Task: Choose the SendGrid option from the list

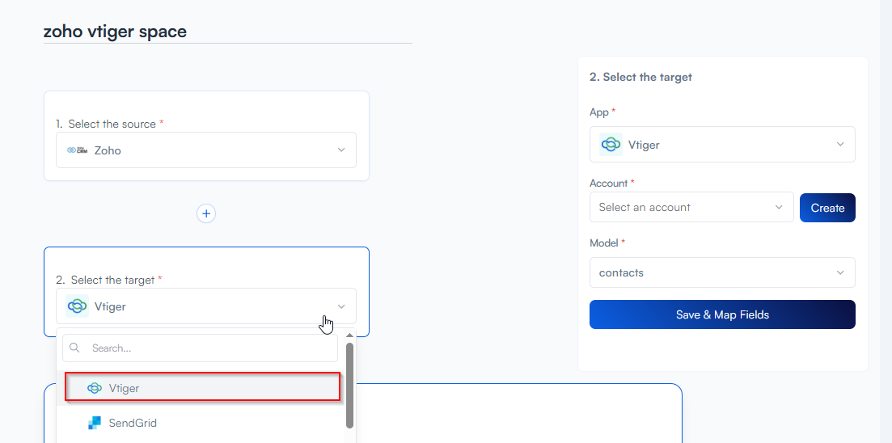Action: 133,423
